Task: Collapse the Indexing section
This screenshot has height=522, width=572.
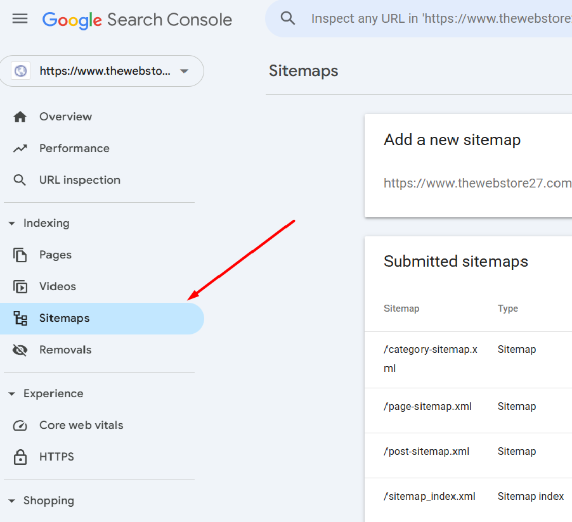Action: coord(11,223)
